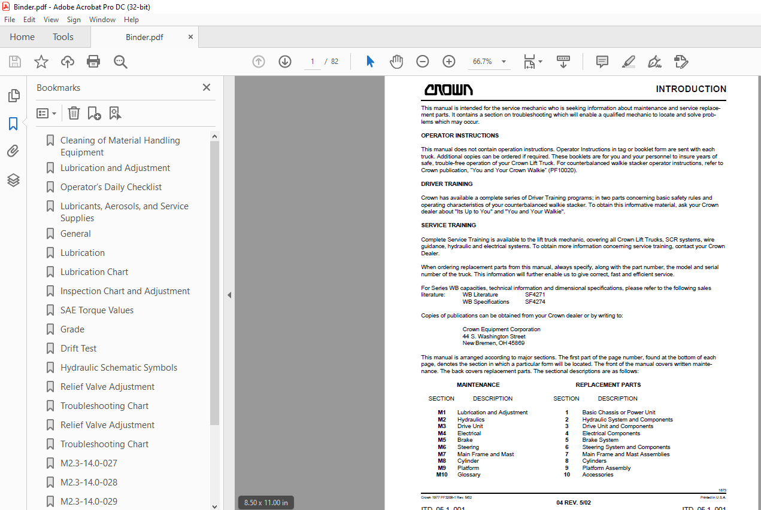
Task: Click the INTRODUCTION heading on the page
Action: (691, 89)
